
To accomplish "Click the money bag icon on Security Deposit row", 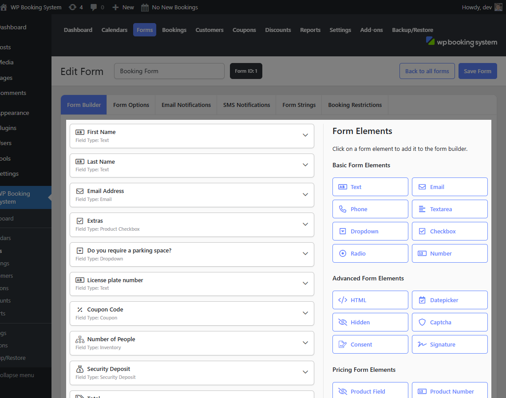I will click(80, 369).
